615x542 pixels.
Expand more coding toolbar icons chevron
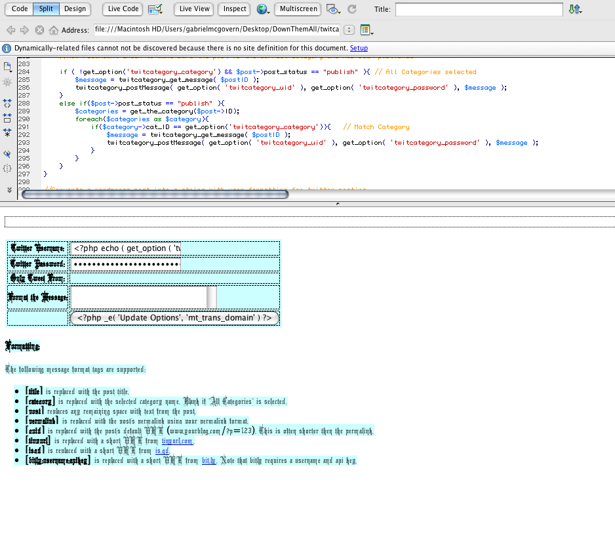pos(8,189)
